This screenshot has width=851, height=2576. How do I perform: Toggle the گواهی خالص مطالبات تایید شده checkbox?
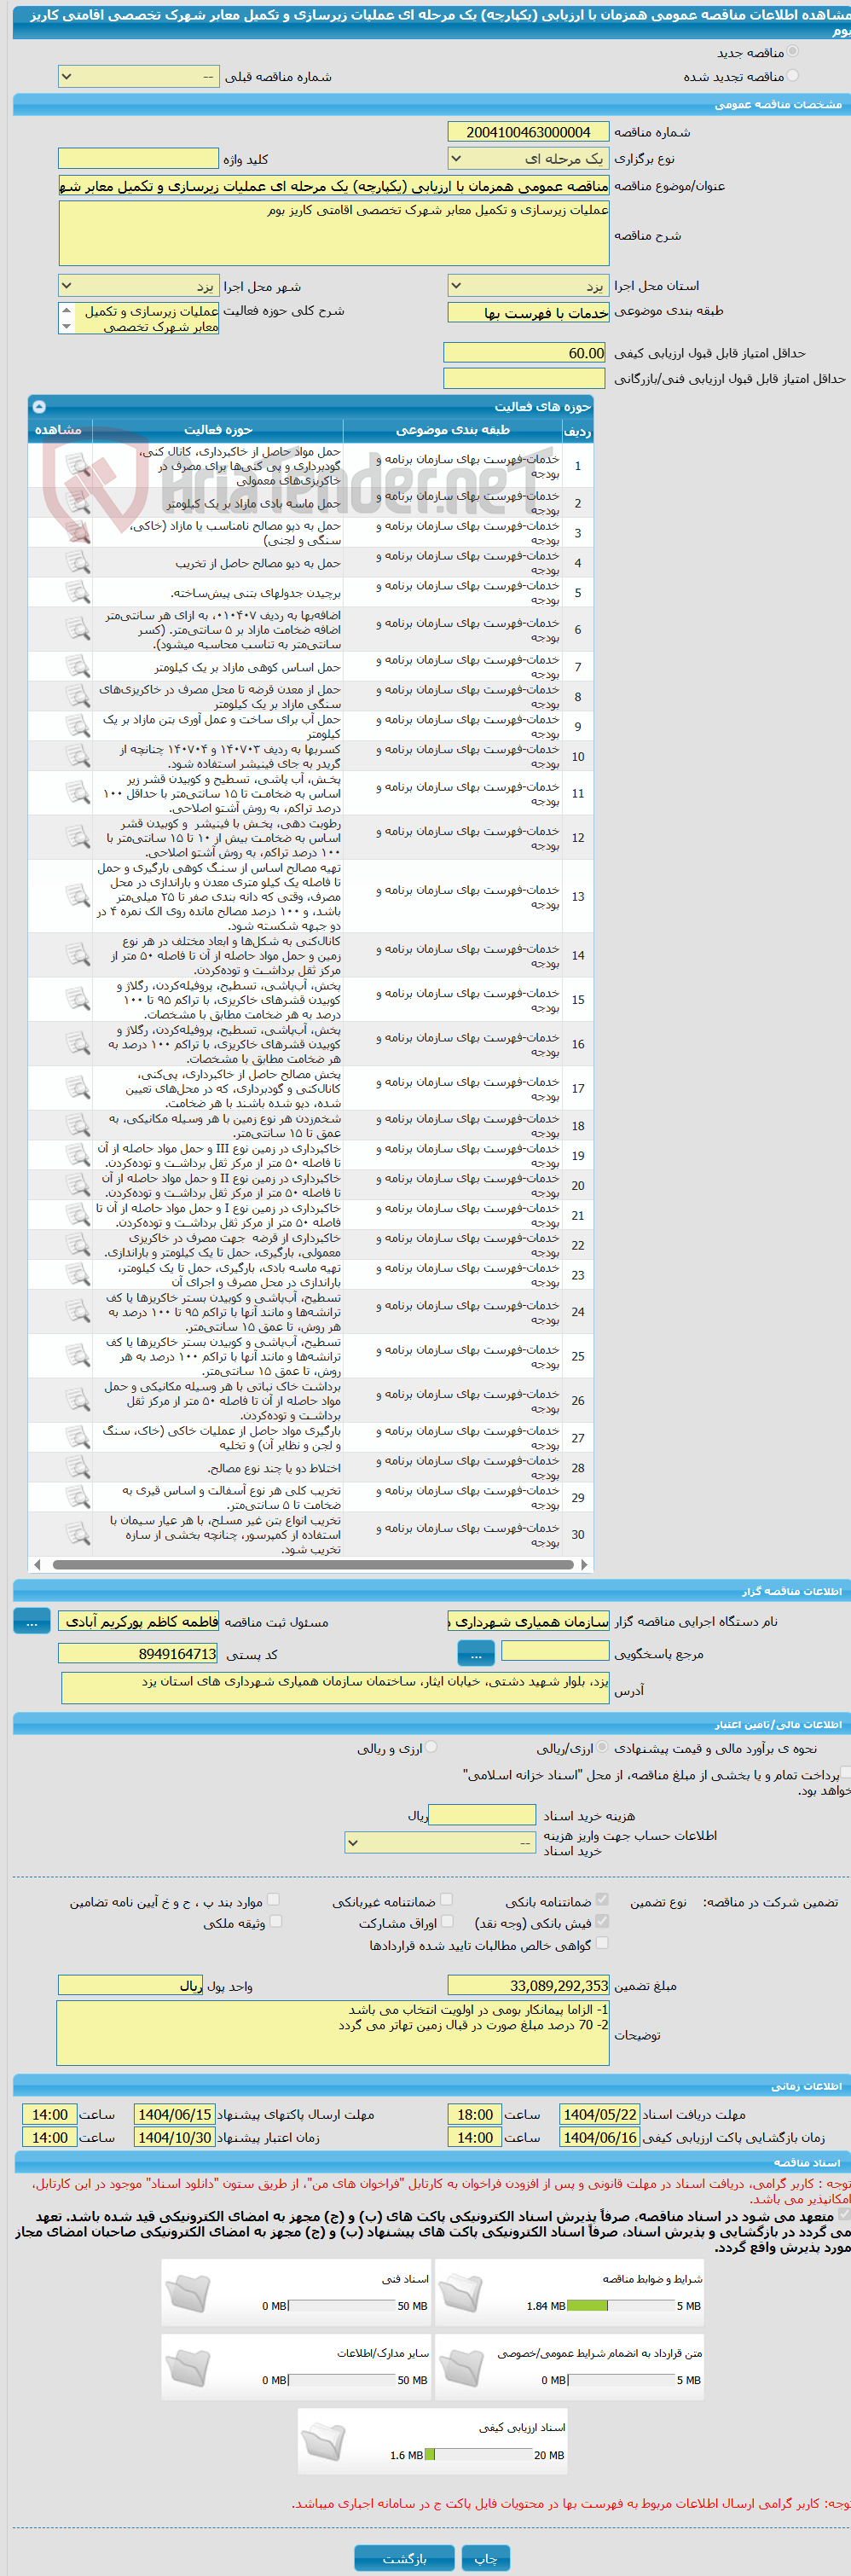602,1943
